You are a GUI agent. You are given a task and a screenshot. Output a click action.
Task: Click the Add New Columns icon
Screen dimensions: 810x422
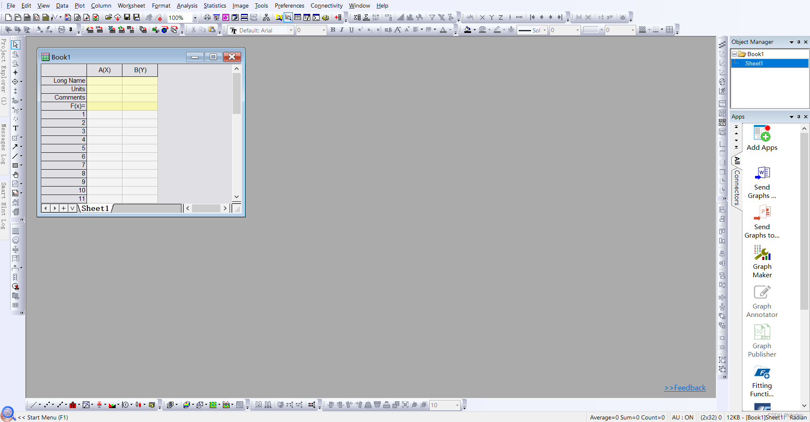(338, 17)
